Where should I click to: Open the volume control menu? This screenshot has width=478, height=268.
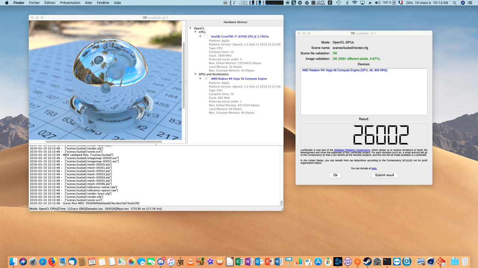pos(378,3)
